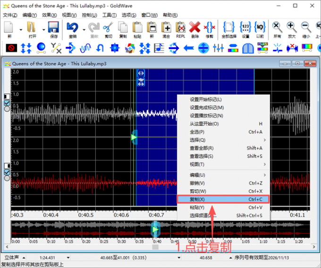Open the 文件(Z) menu
The width and height of the screenshot is (321, 268).
pyautogui.click(x=10, y=15)
